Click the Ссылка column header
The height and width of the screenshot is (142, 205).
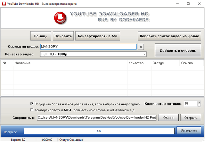(192, 63)
